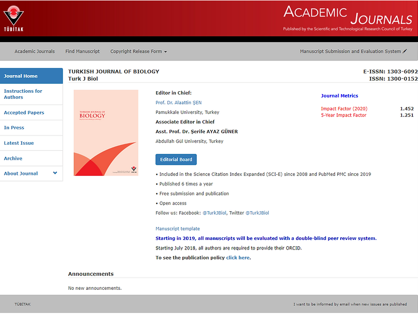Image resolution: width=418 pixels, height=314 pixels.
Task: Click Asst. Prof. Dr. Şerife AYAZ GÜNER text
Action: tap(197, 132)
